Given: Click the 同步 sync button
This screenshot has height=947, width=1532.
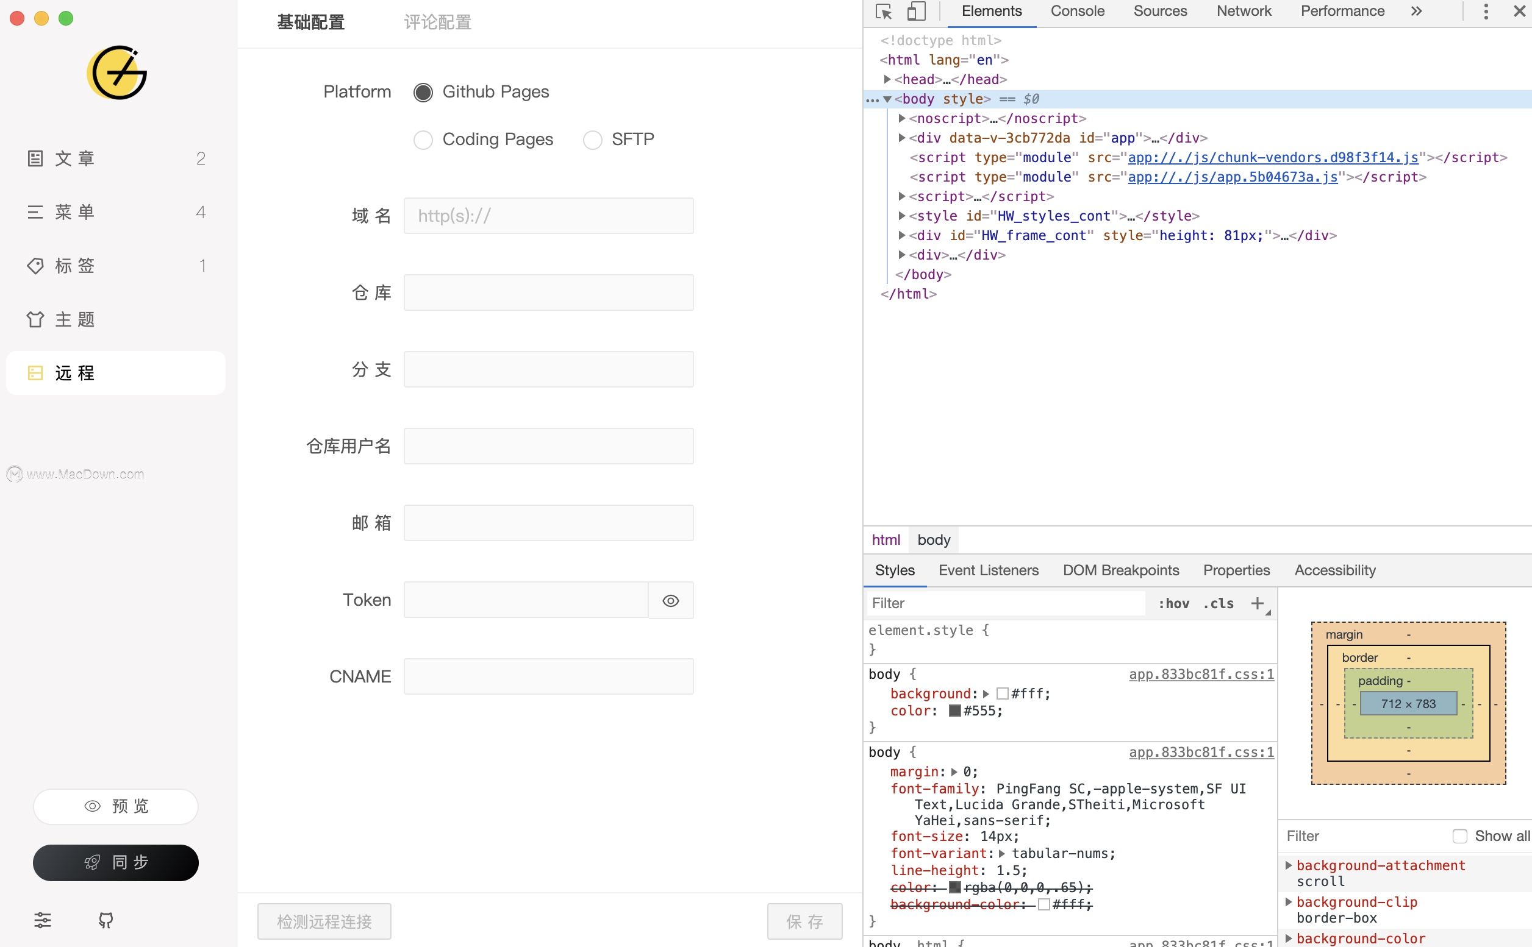Looking at the screenshot, I should (x=116, y=863).
